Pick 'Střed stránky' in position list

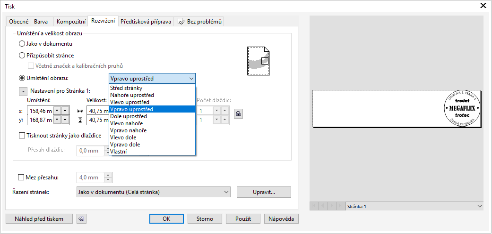(126, 88)
